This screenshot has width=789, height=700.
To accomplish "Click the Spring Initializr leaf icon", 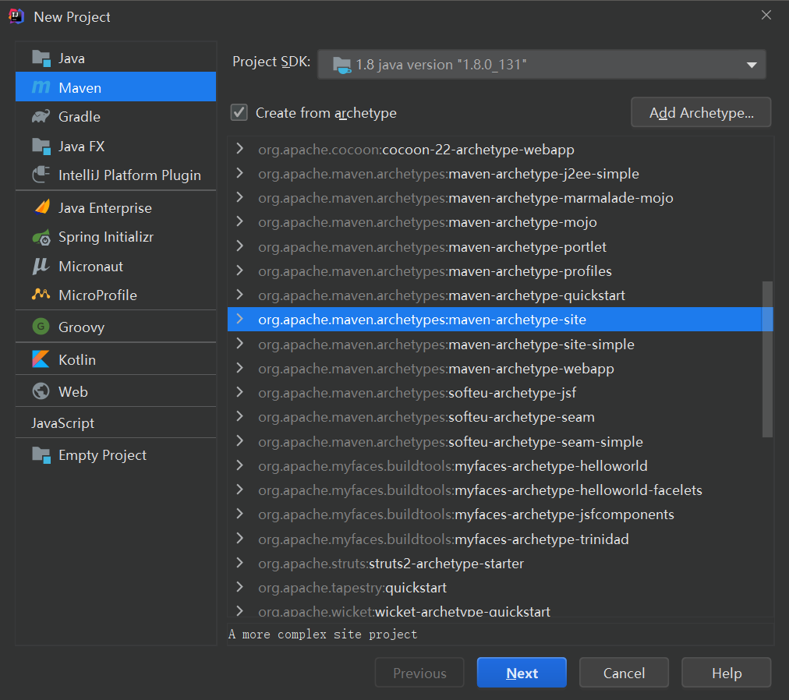I will point(41,236).
